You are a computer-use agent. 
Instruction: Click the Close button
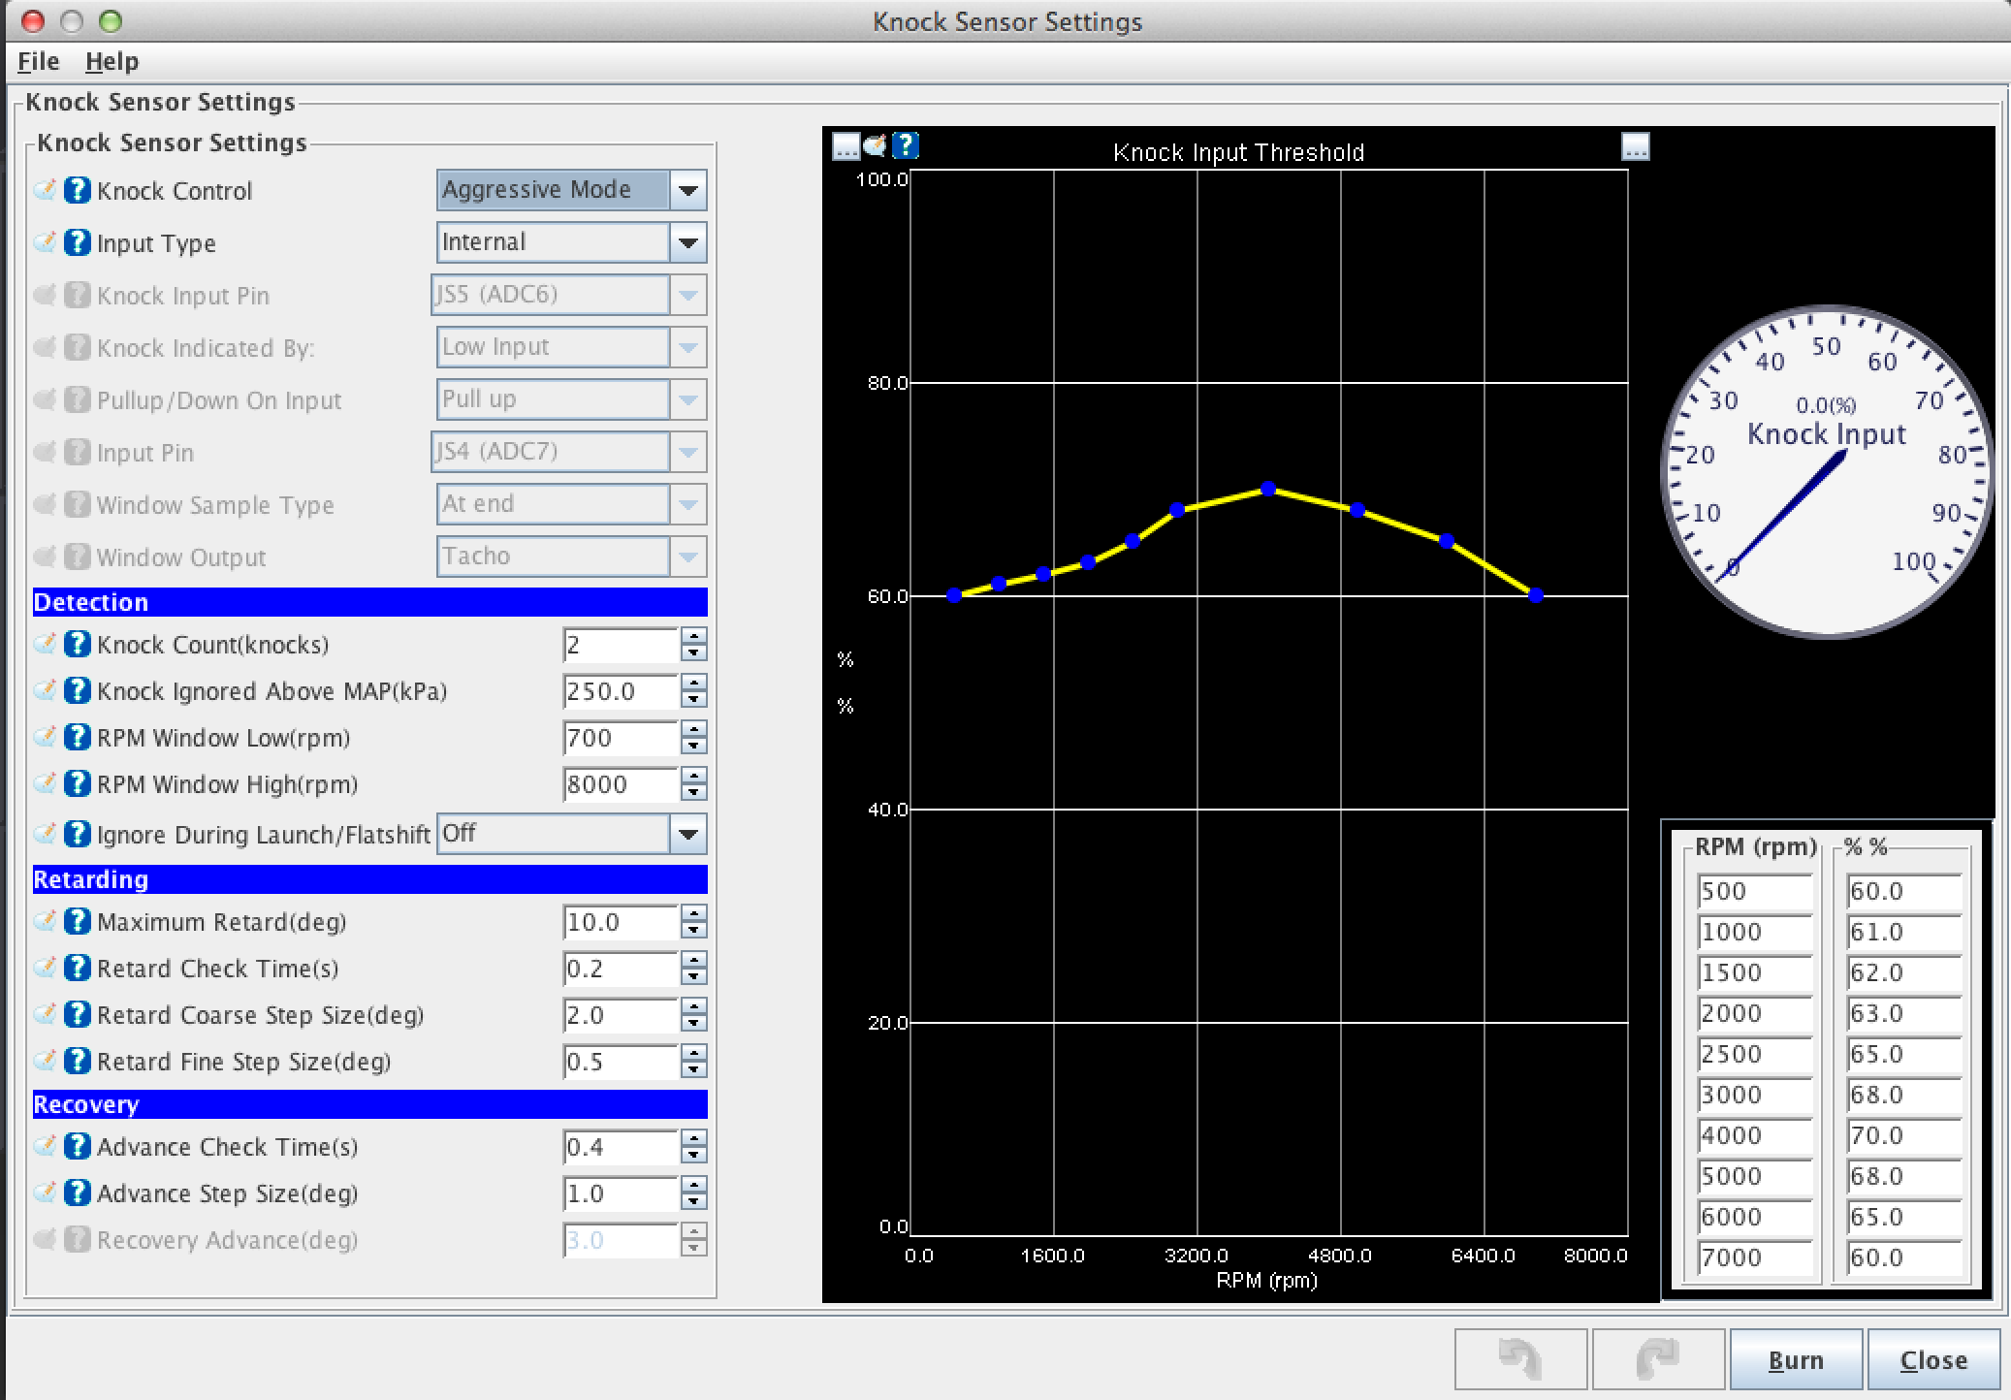pos(1932,1359)
